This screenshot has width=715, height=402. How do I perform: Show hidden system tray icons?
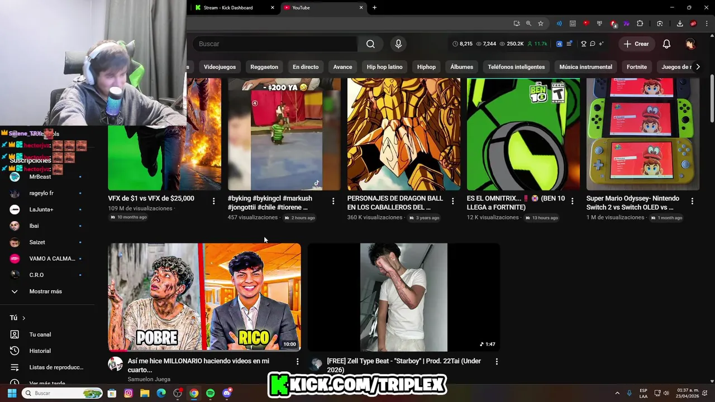(617, 393)
